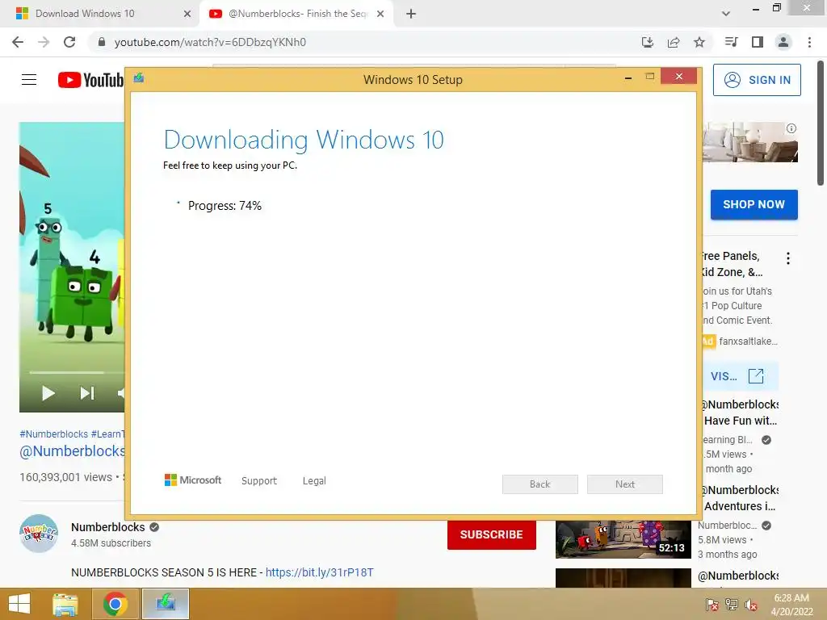Open 'Adventures i...' recommended video title

[740, 497]
